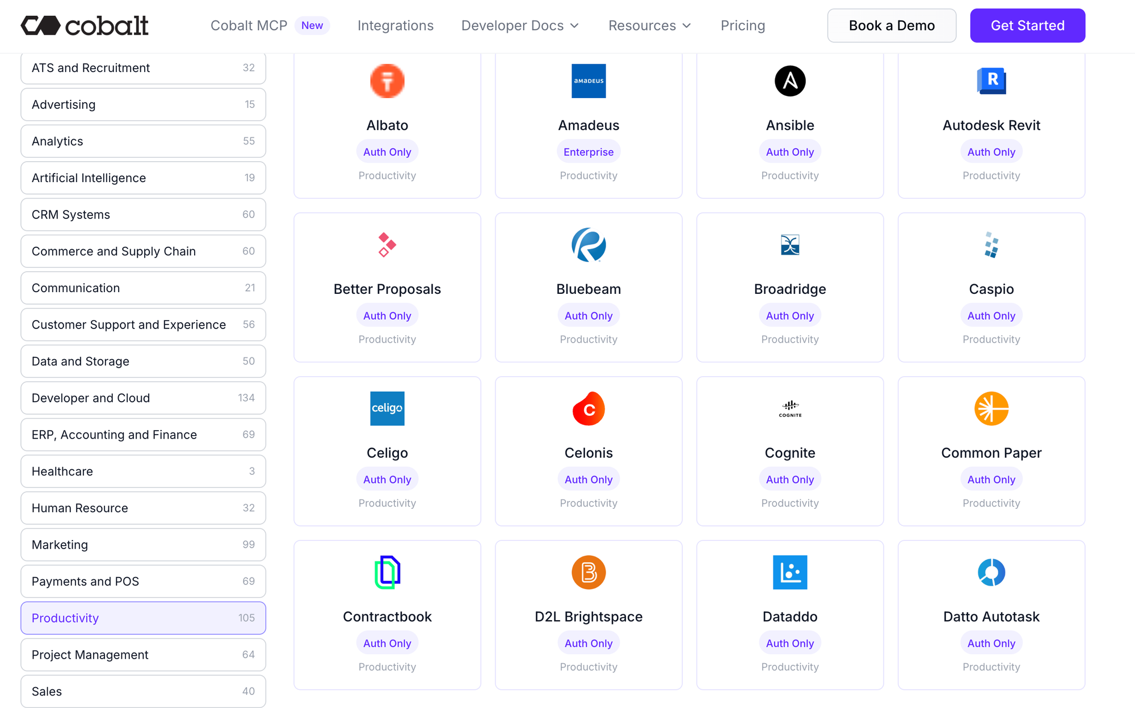Screen dimensions: 1135x708
Task: Click the Contractbook logo icon
Action: click(x=387, y=572)
